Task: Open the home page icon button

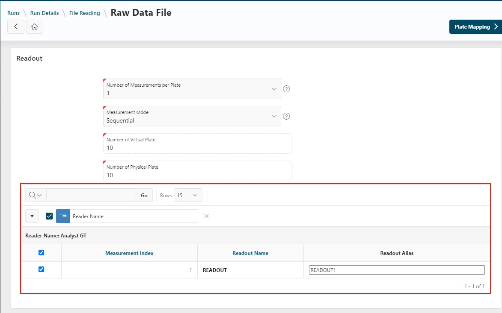Action: 35,27
